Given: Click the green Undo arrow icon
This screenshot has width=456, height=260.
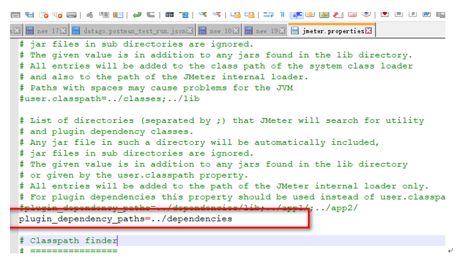Looking at the screenshot, I should coord(137,15).
